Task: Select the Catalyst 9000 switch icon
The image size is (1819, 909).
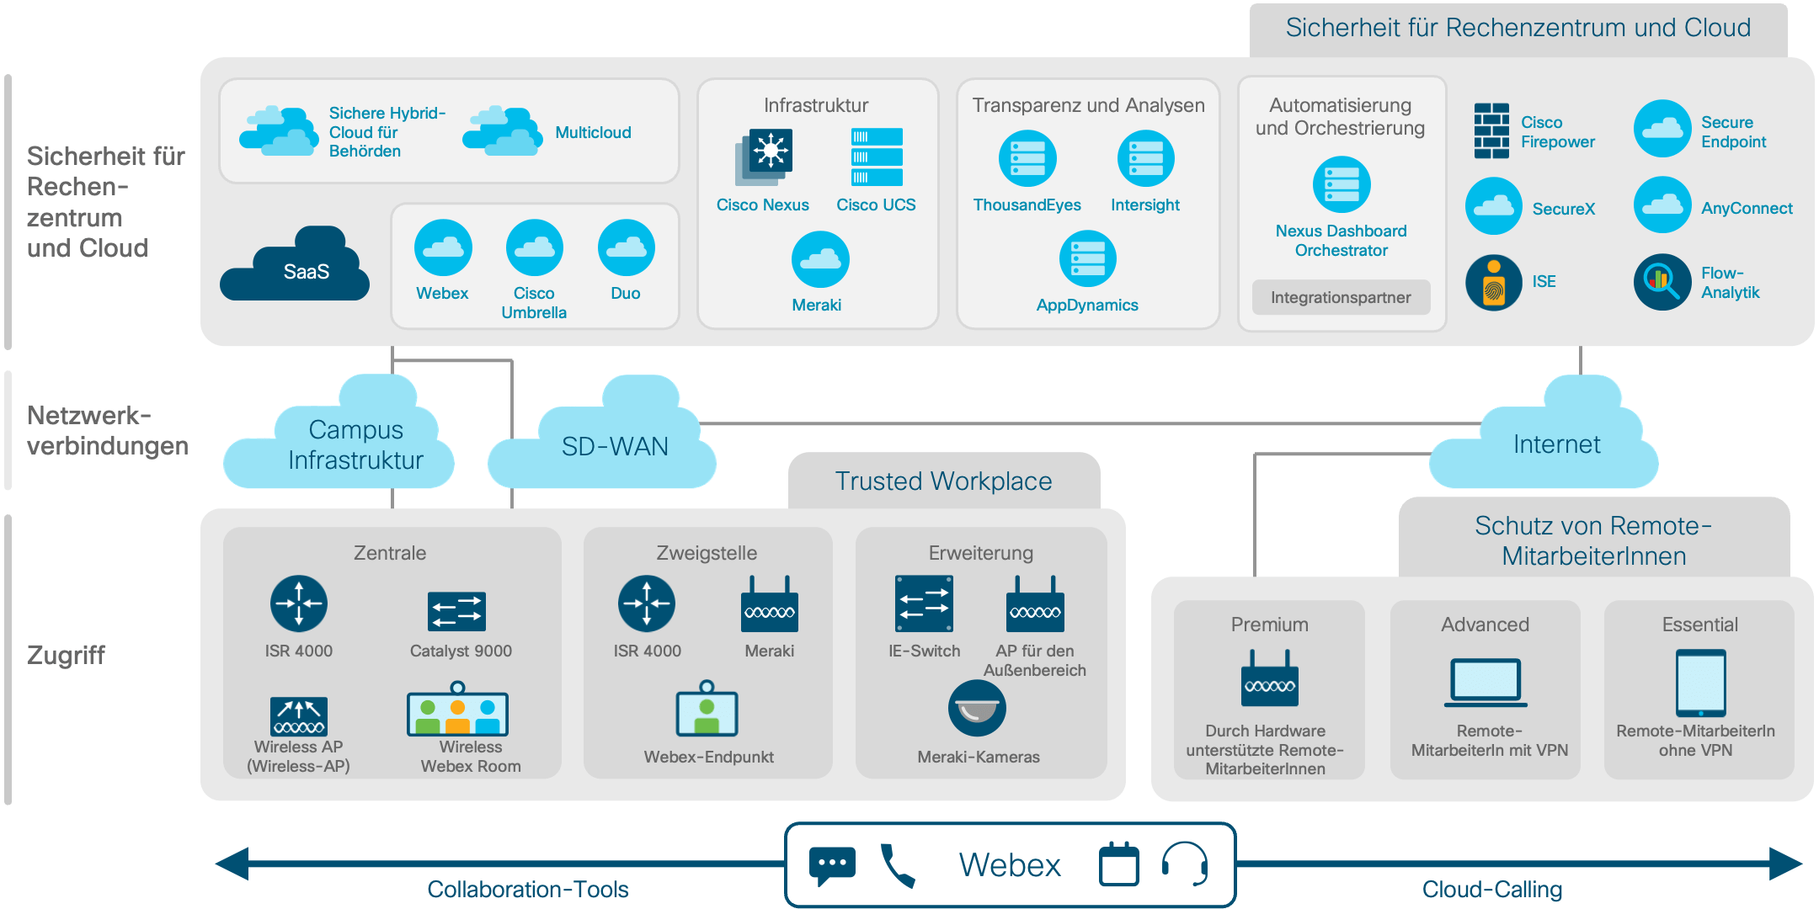Action: pyautogui.click(x=456, y=611)
